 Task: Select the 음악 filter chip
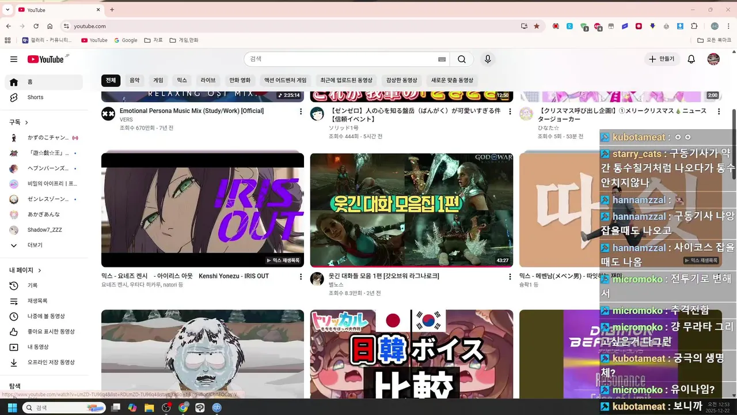coord(134,80)
